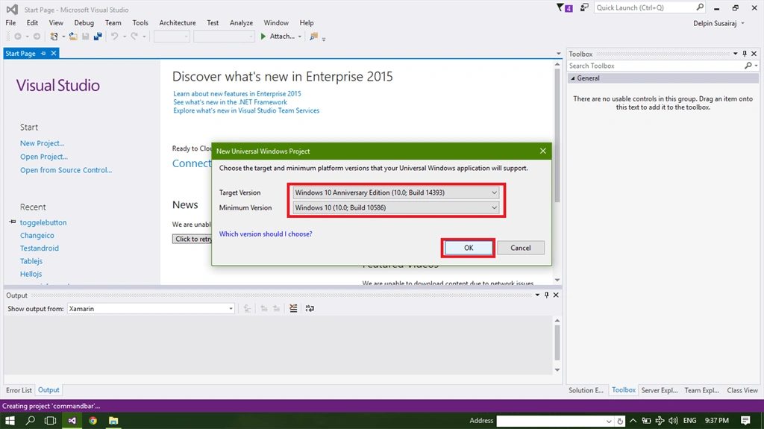The height and width of the screenshot is (429, 764).
Task: Toggle pin on the Start Page tab
Action: tap(43, 53)
